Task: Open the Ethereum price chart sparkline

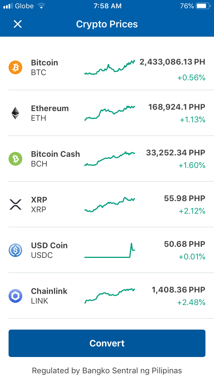Action: 110,113
